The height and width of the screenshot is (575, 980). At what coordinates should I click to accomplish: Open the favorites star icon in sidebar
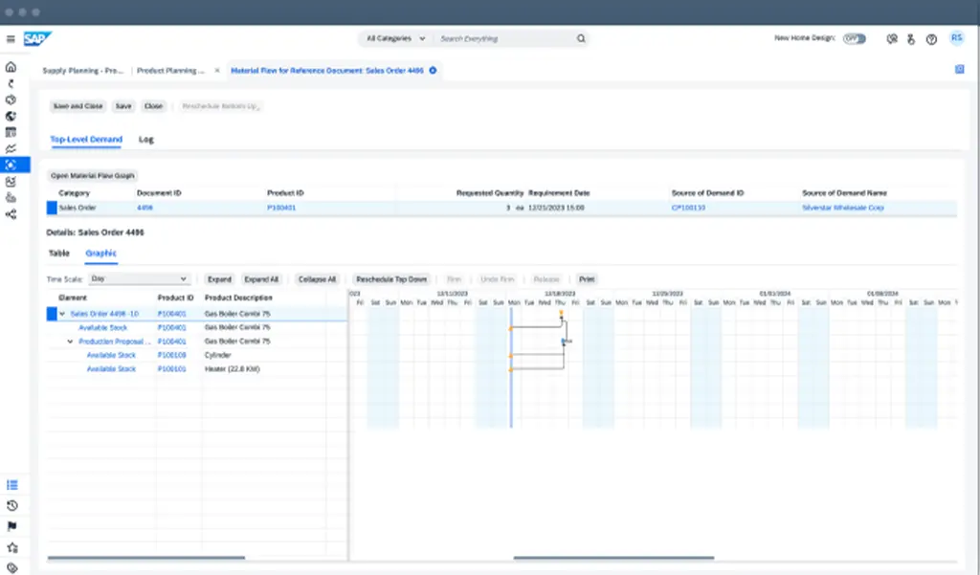point(11,547)
